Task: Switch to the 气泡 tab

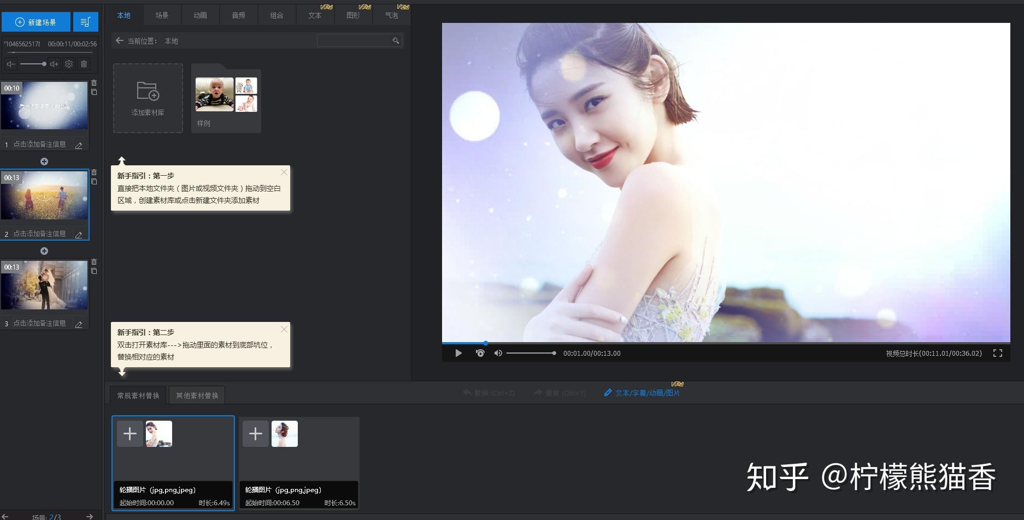Action: click(392, 15)
